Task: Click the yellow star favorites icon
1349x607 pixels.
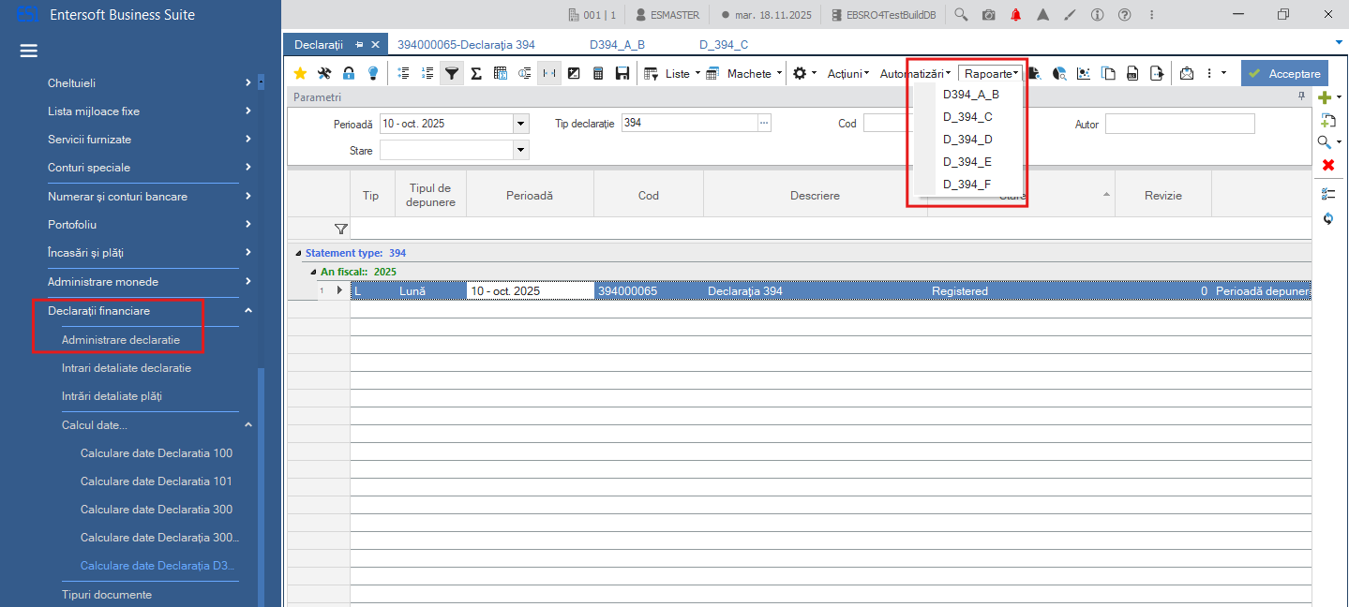Action: coord(300,73)
